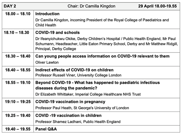Click Professor Russell Viner speaker line
This screenshot has width=182, height=134.
[x=78, y=75]
